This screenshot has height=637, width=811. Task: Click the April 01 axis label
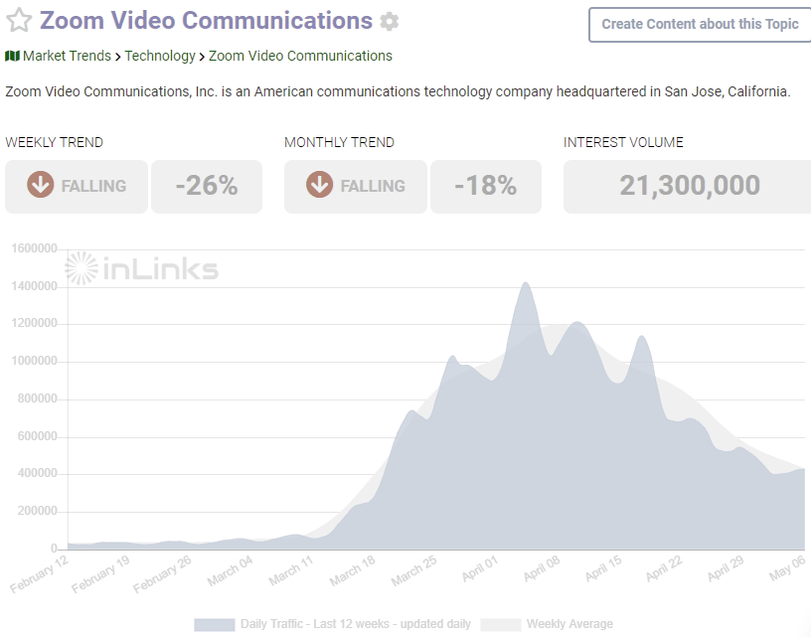click(479, 568)
